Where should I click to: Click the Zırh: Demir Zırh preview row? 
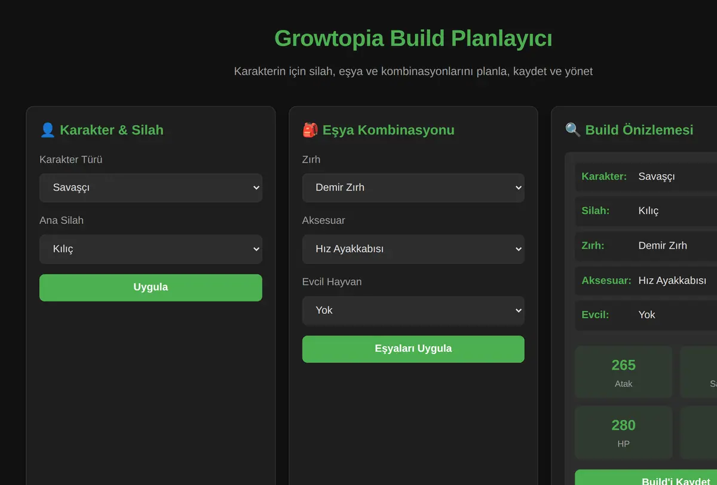pos(646,245)
